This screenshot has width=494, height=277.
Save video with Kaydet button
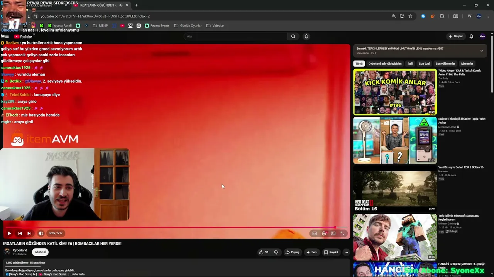coord(331,252)
